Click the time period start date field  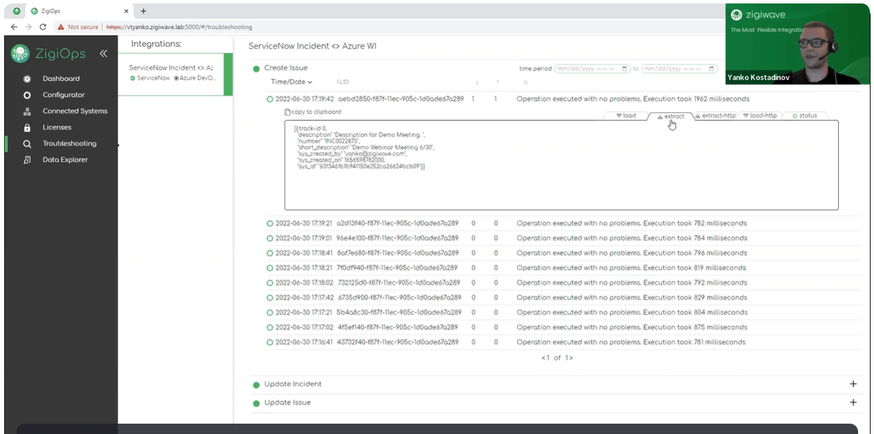tap(593, 69)
